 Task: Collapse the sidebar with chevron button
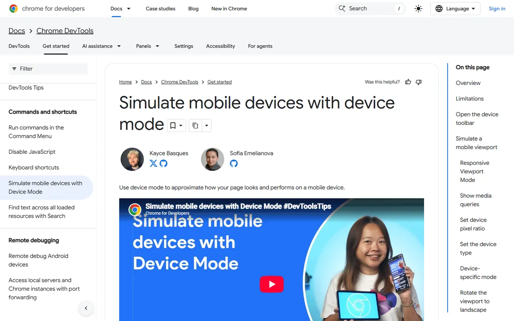pyautogui.click(x=86, y=308)
